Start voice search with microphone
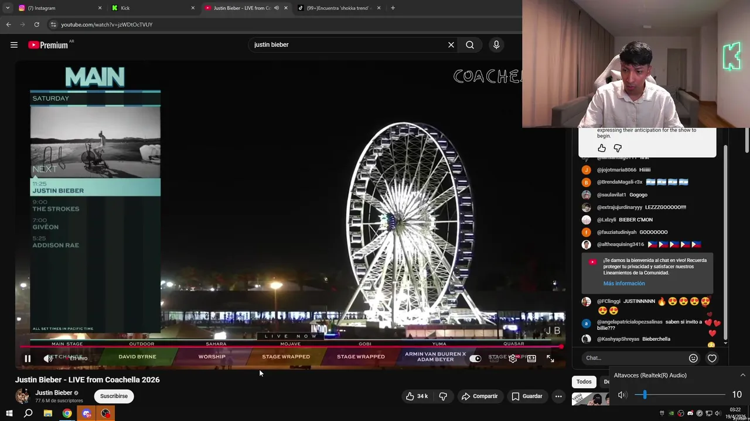This screenshot has height=421, width=750. [x=496, y=44]
